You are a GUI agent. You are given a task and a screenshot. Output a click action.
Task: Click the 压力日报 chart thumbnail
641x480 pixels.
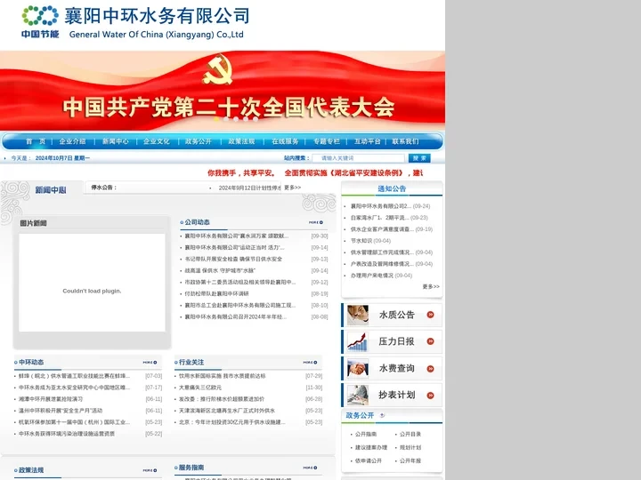click(358, 341)
